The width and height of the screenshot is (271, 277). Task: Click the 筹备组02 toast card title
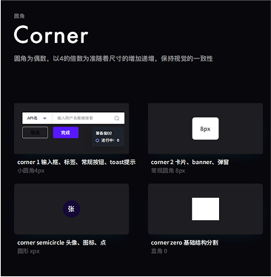pyautogui.click(x=104, y=133)
